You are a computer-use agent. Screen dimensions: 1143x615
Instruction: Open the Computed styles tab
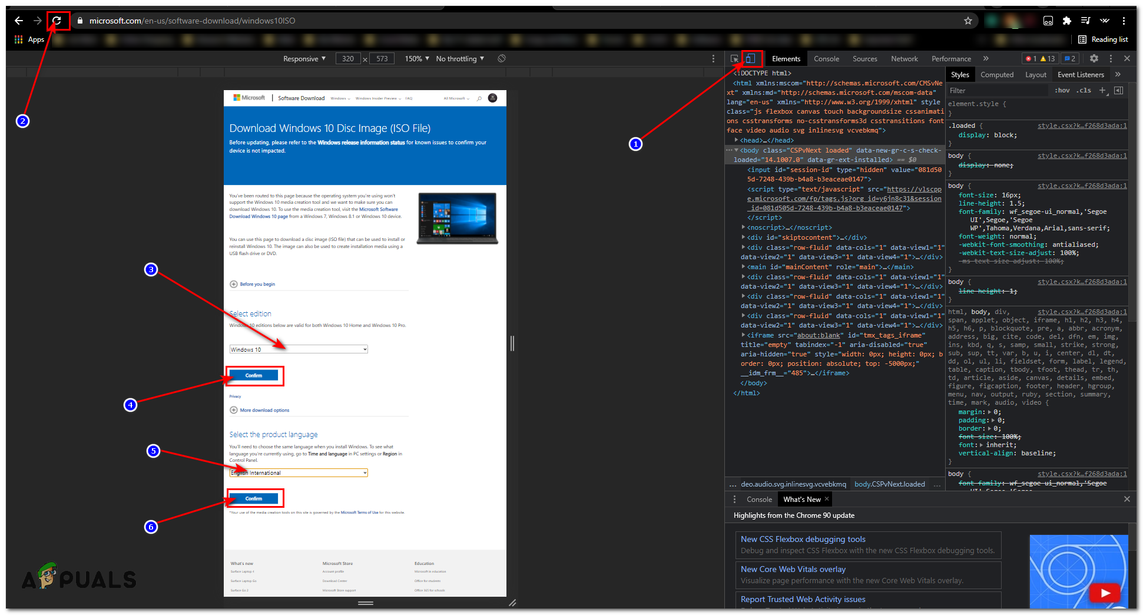[997, 75]
